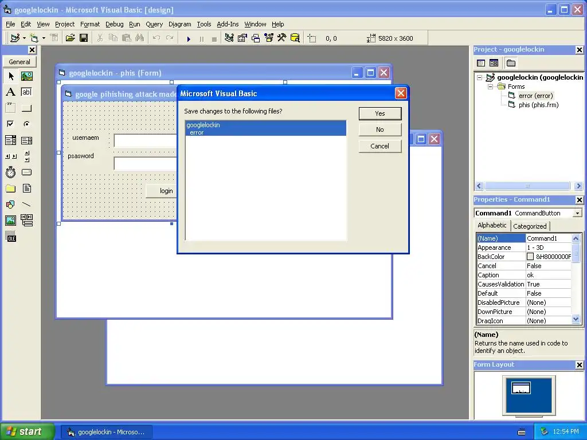Click the form thumbnail in Form Layout
This screenshot has height=440, width=587.
click(x=521, y=388)
